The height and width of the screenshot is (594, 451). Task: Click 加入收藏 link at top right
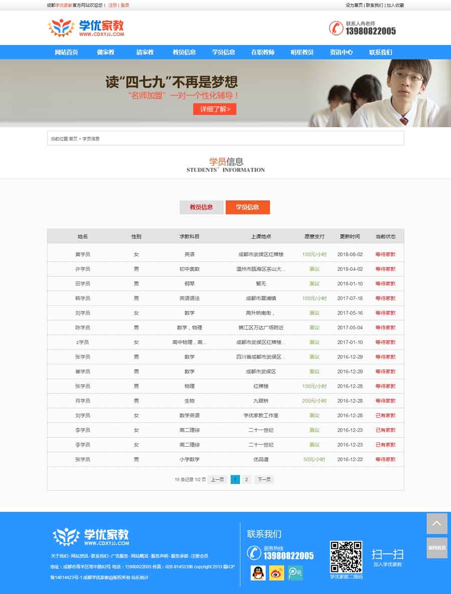coord(395,6)
